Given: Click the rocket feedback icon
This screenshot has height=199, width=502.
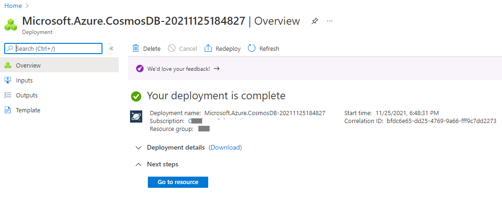Looking at the screenshot, I should (x=139, y=69).
